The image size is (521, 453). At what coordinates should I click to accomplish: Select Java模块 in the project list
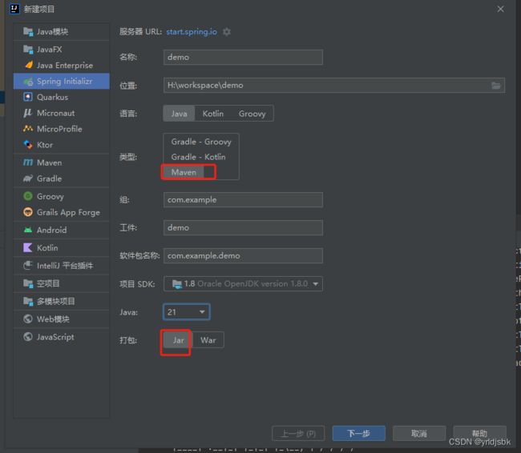pyautogui.click(x=62, y=32)
